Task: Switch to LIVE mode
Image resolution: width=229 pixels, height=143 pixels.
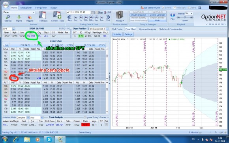Action: coord(108,12)
